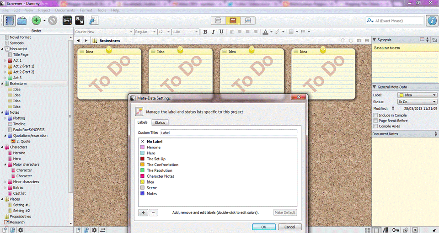Image resolution: width=439 pixels, height=233 pixels.
Task: Switch to Scrivenings document view mode
Action: [218, 21]
